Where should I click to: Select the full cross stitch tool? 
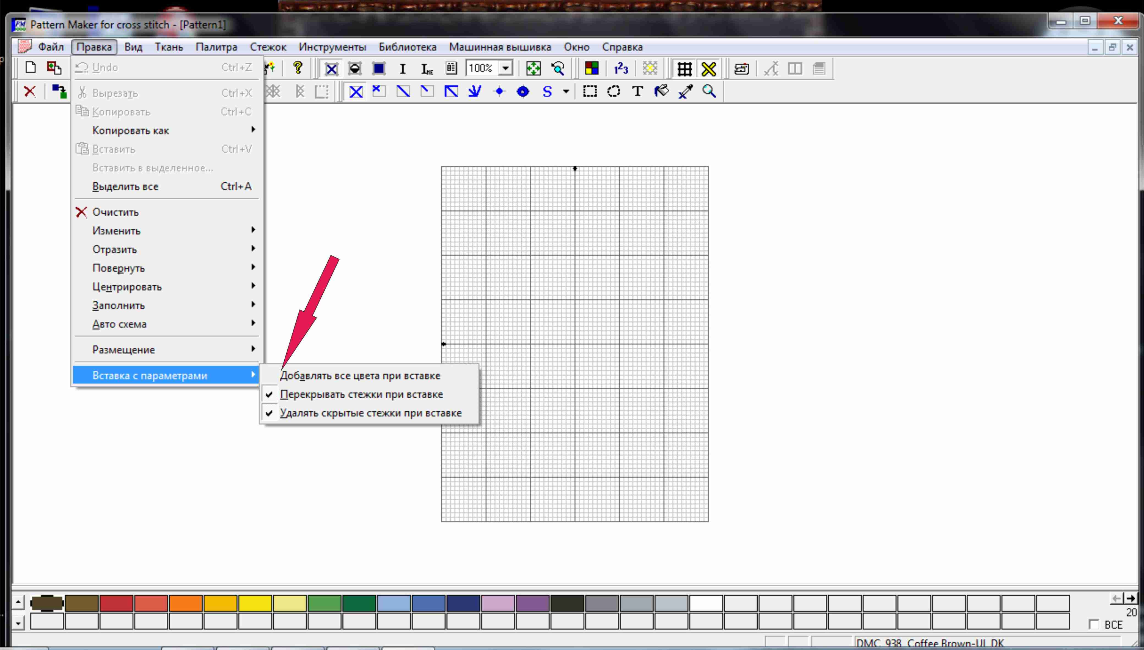(356, 91)
